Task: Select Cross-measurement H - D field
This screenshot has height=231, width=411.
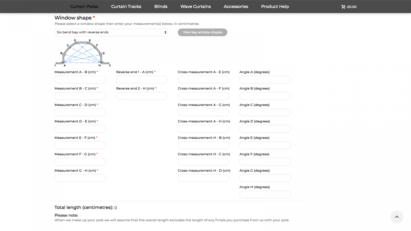Action: pos(203,178)
